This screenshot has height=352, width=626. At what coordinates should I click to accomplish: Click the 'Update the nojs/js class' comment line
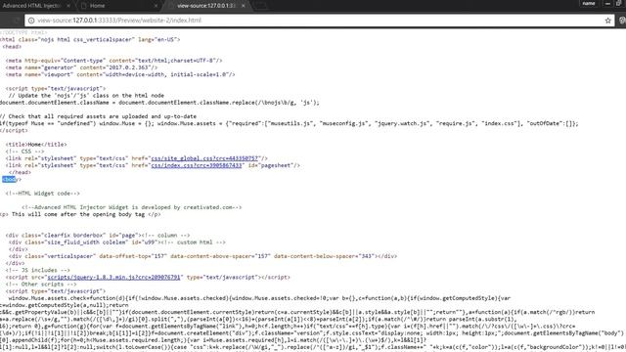[x=86, y=96]
